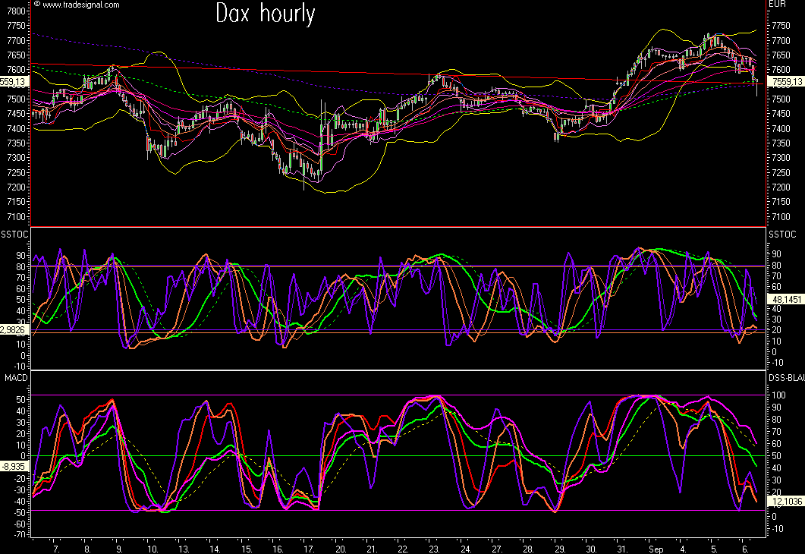
Task: Select date label '20.' on time axis
Action: [341, 549]
